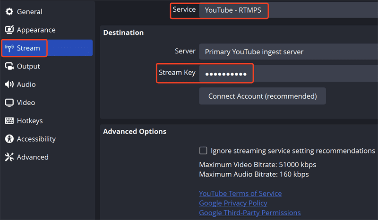This screenshot has height=220, width=378.
Task: Enable Ignore streaming service setting recommendations
Action: coord(203,151)
